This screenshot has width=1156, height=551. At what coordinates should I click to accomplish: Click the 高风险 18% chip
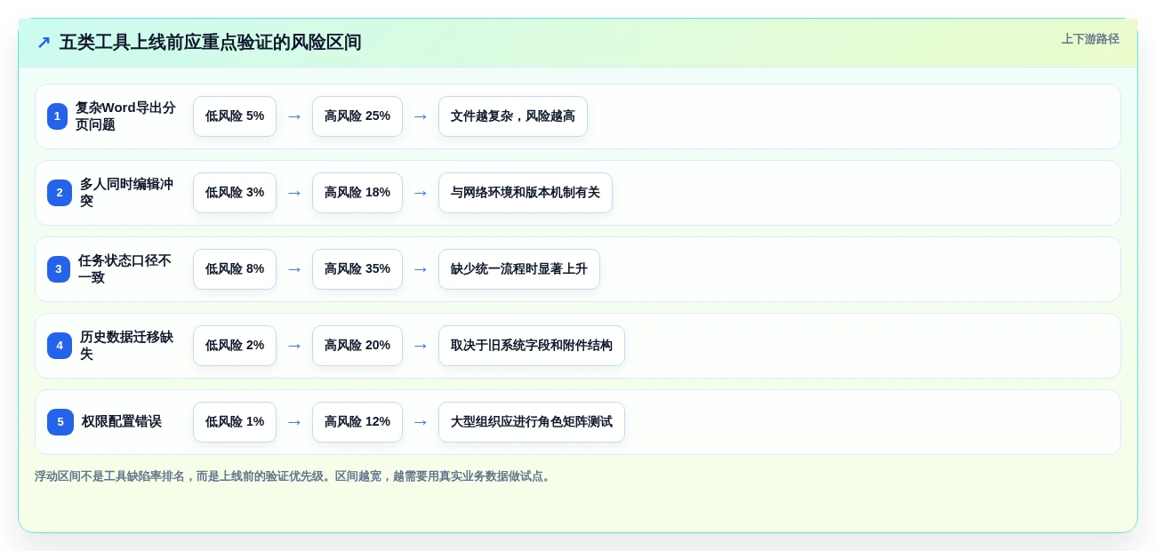(357, 193)
